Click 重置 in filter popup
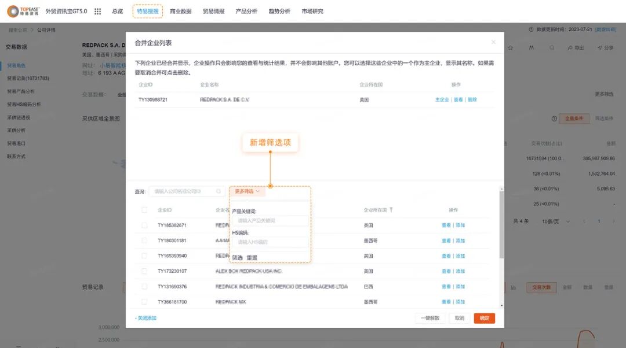 pyautogui.click(x=252, y=258)
